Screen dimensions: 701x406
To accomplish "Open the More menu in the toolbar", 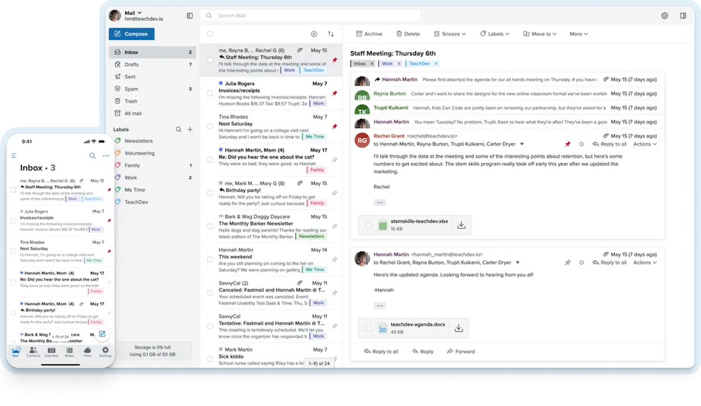I will pyautogui.click(x=578, y=34).
